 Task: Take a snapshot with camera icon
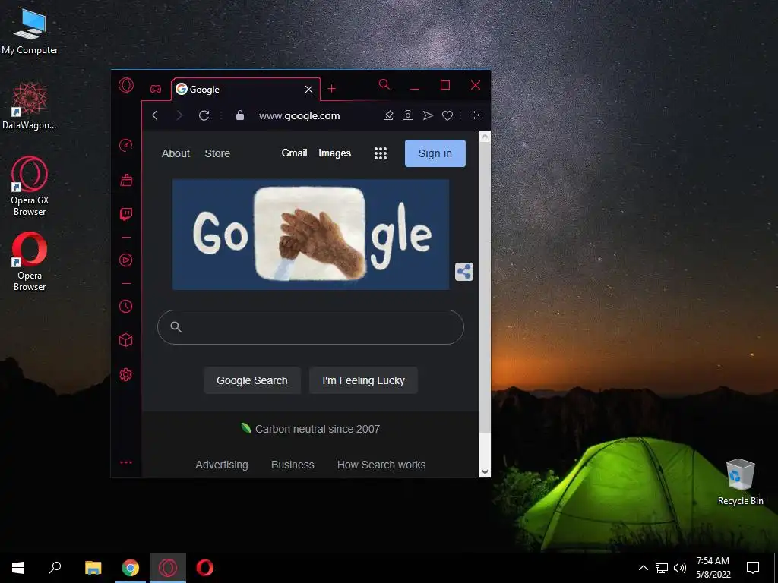[408, 115]
